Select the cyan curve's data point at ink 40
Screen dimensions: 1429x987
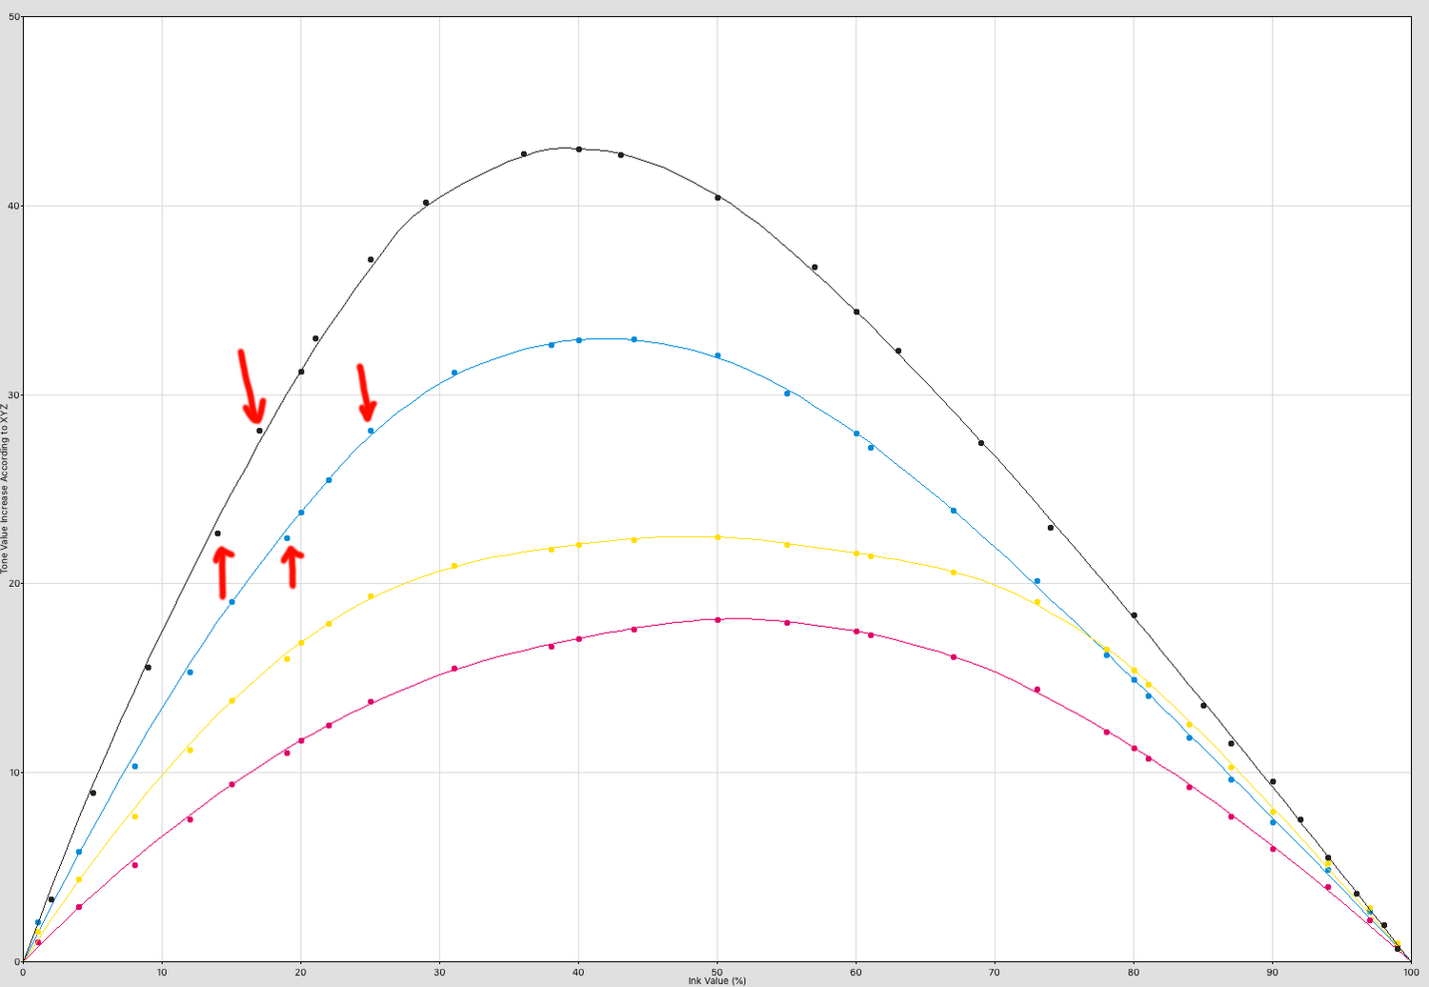click(578, 340)
